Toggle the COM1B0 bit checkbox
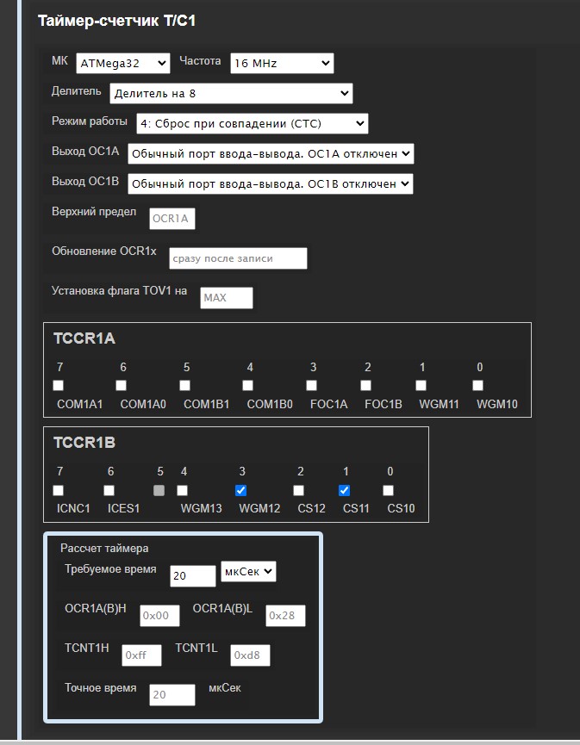The height and width of the screenshot is (745, 580). (x=248, y=385)
